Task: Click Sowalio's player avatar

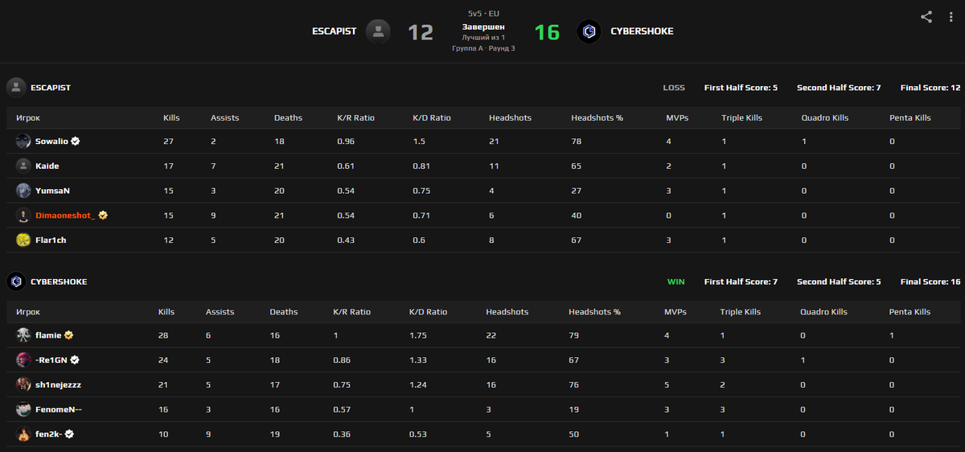Action: click(x=23, y=141)
